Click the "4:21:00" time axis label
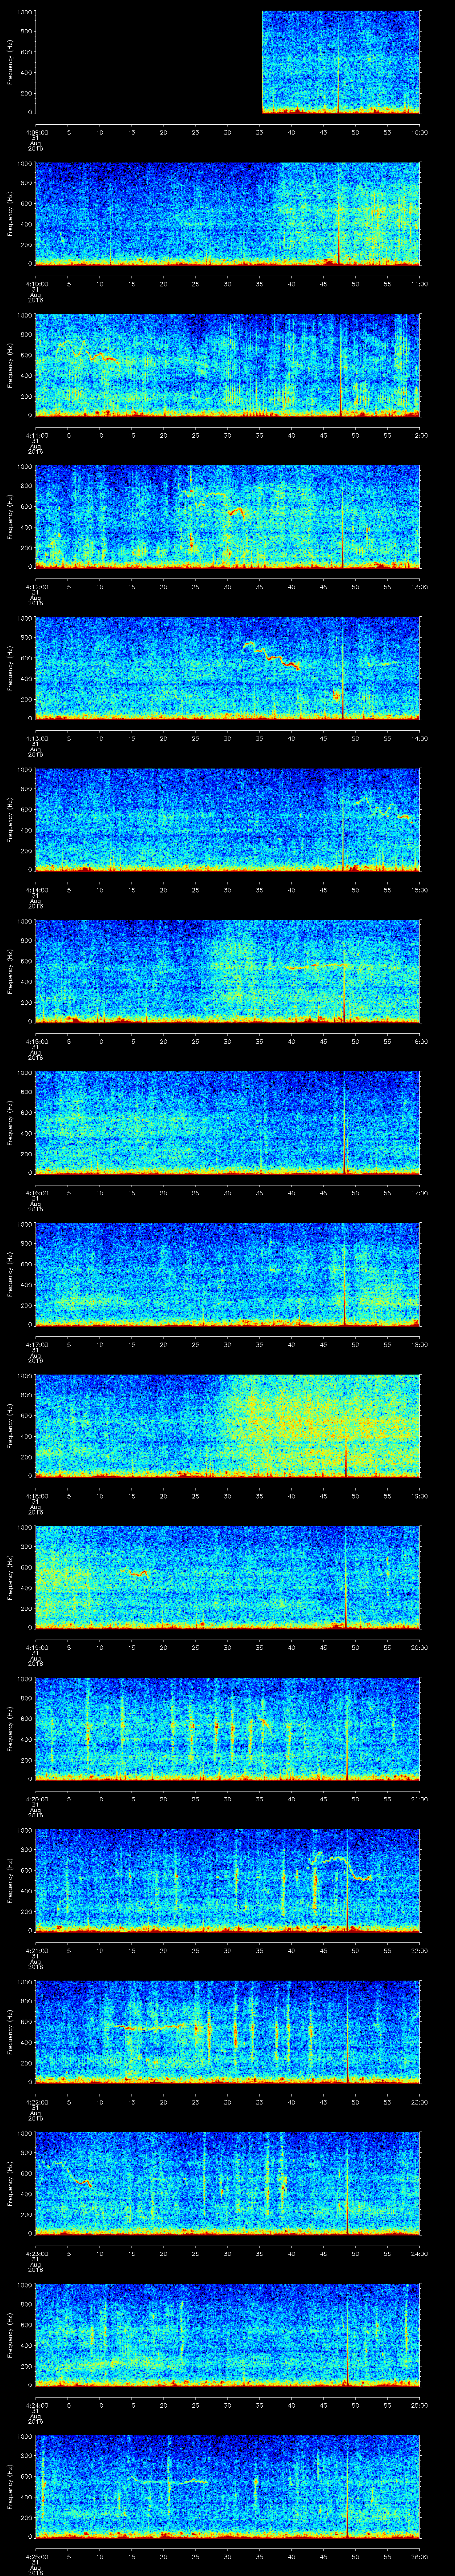 point(36,1950)
